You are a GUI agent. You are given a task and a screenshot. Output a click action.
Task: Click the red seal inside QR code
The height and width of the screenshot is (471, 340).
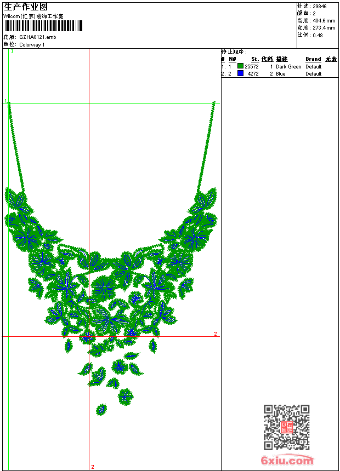click(286, 427)
